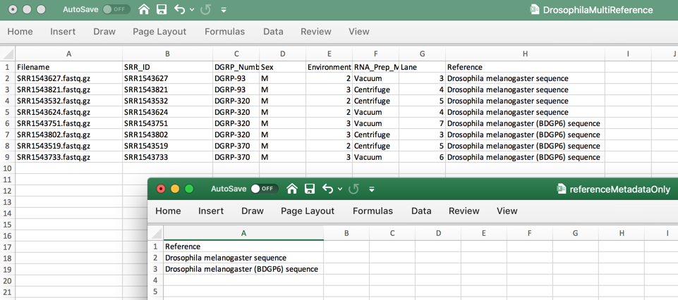This screenshot has width=678, height=300.
Task: Select column H header in DrosophilaMultiReference
Action: pyautogui.click(x=525, y=54)
